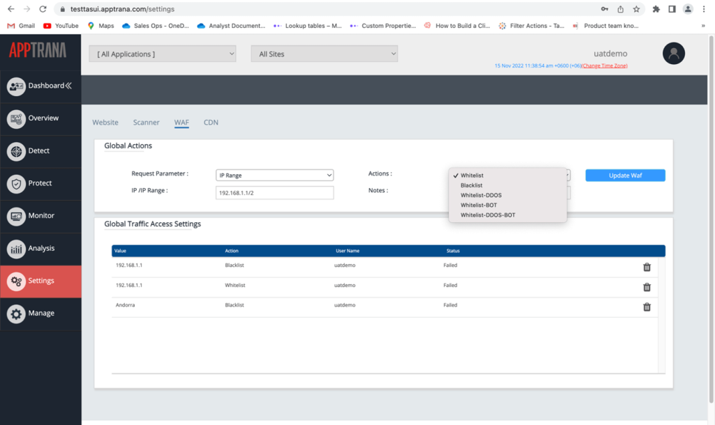Screen dimensions: 715x425
Task: Open the All Sites dropdown
Action: [324, 53]
